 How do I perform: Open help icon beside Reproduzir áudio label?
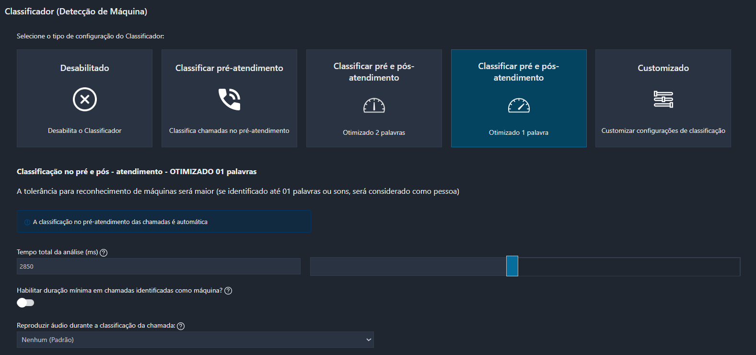pyautogui.click(x=181, y=326)
